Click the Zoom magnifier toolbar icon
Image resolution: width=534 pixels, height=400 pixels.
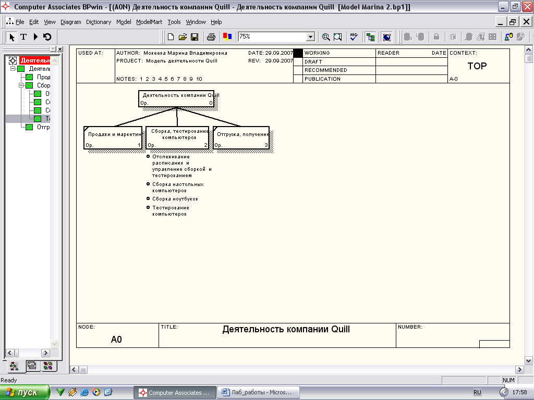pyautogui.click(x=326, y=37)
